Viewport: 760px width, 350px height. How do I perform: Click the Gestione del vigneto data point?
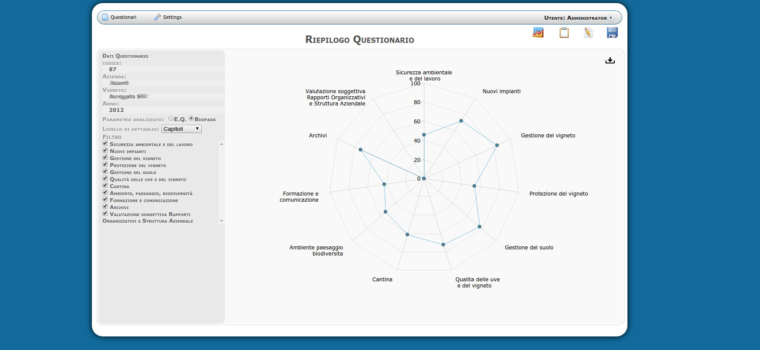[497, 145]
